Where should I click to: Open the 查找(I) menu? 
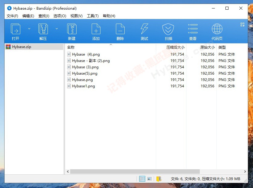(x=44, y=16)
